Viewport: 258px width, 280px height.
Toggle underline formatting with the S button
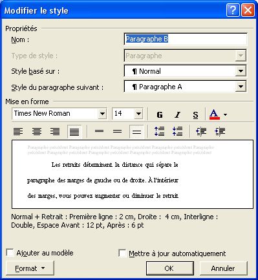195,114
